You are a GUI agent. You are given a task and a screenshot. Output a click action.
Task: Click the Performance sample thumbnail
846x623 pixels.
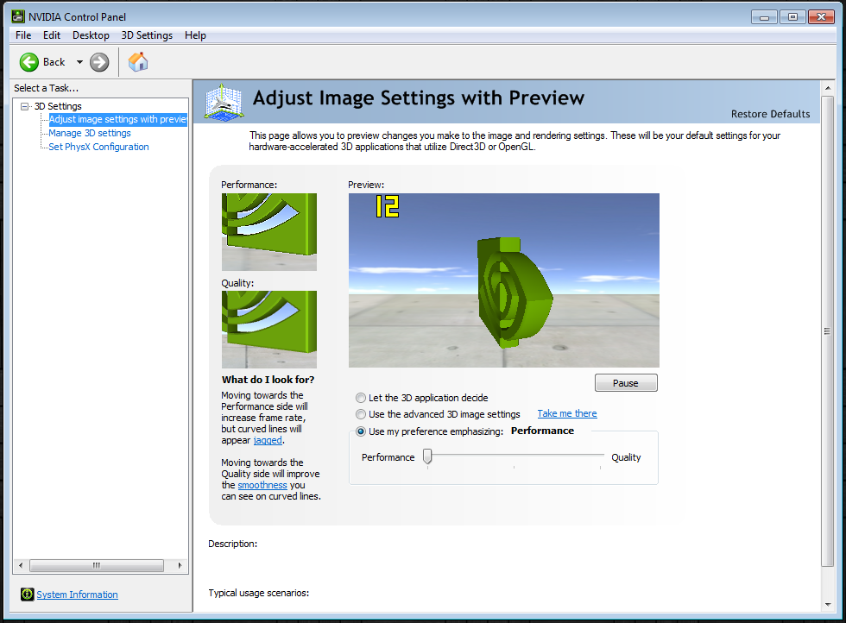[269, 232]
